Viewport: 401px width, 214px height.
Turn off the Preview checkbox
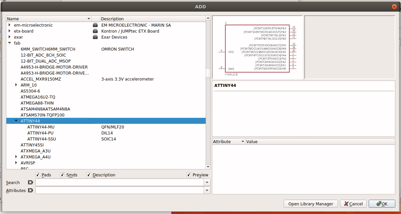click(189, 175)
